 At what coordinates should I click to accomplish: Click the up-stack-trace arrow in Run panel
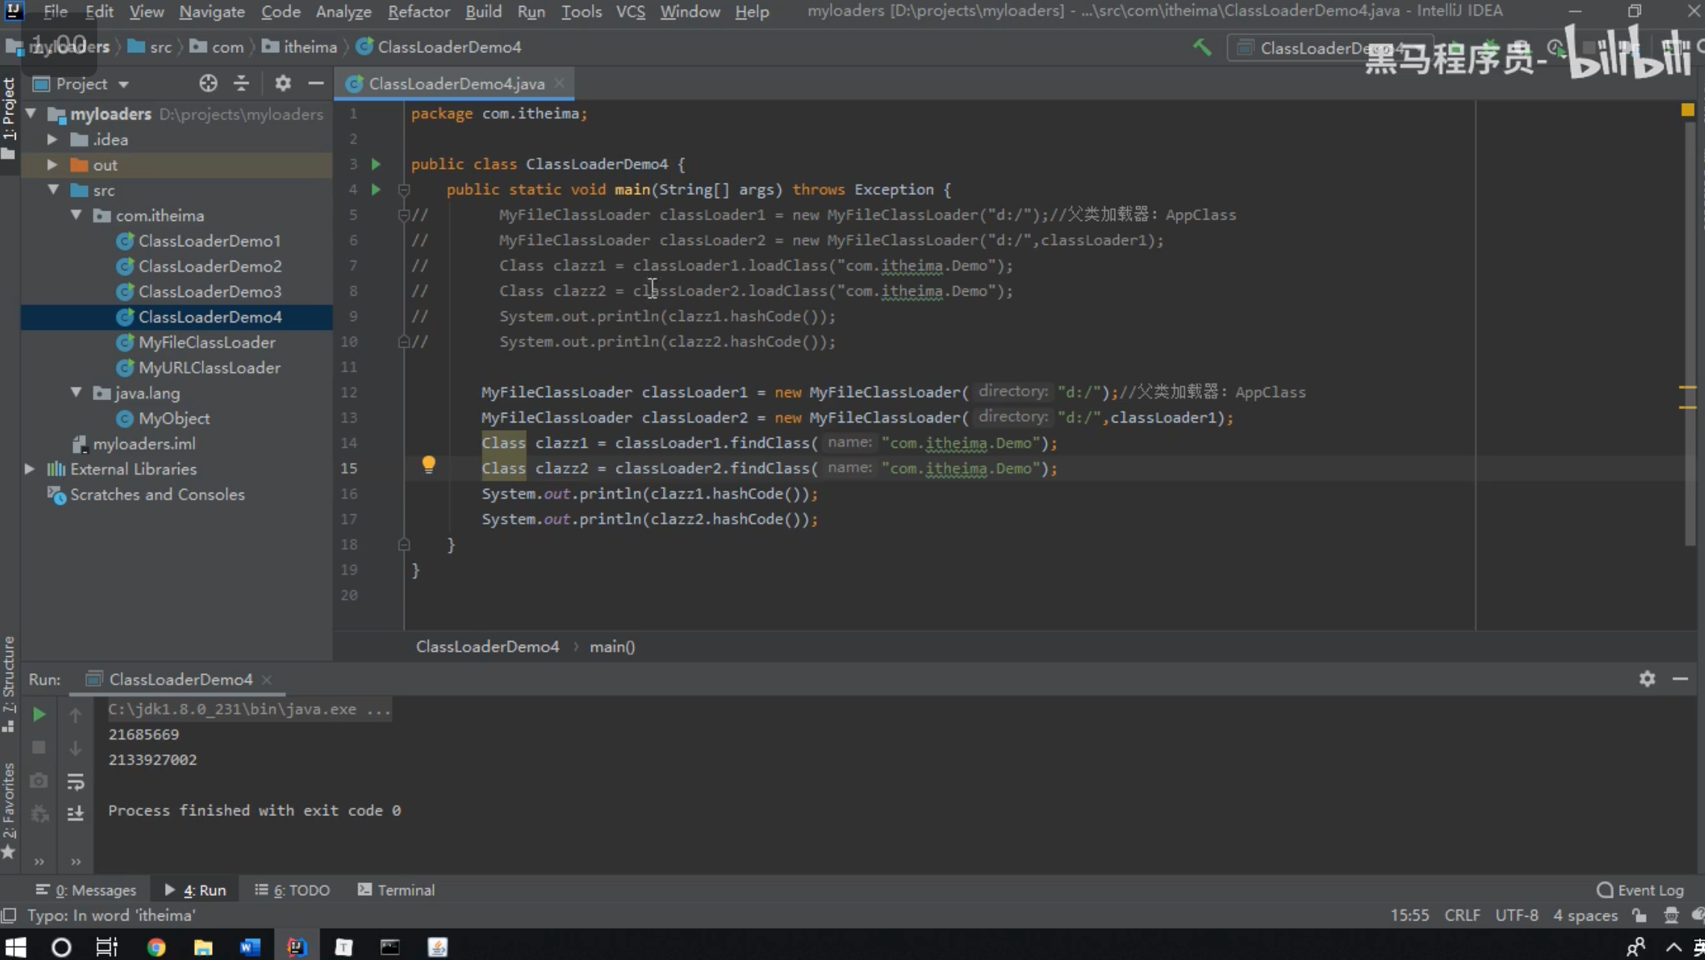tap(75, 715)
